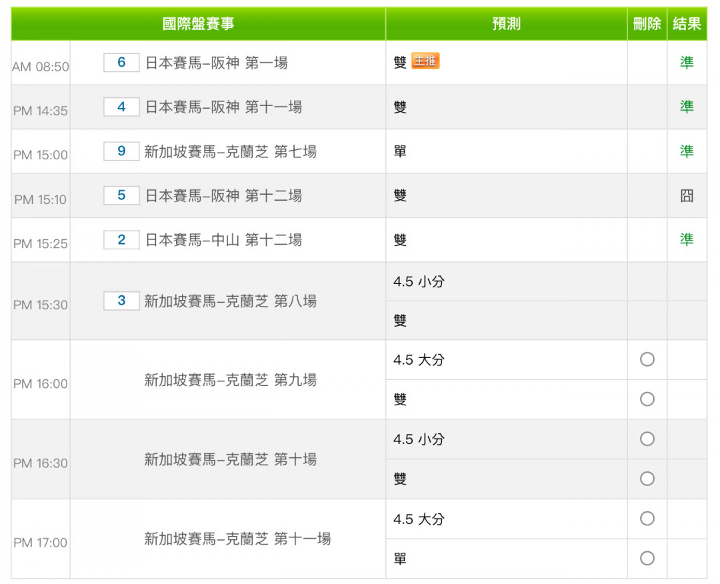The width and height of the screenshot is (720, 584).
Task: Select delete radio for 第十場 雙 prediction
Action: 647,479
